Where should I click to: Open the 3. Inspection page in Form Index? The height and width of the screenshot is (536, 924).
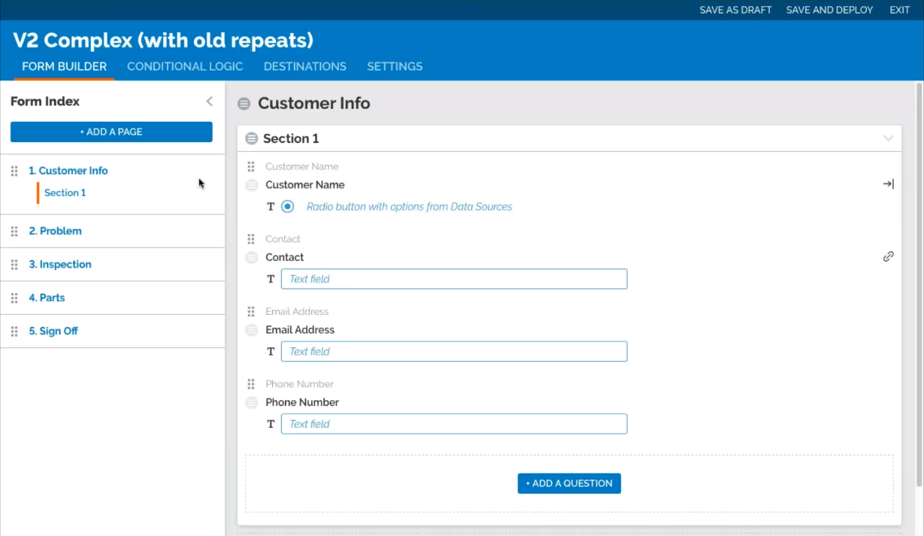(x=60, y=265)
